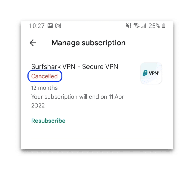Click the 25% battery percentage
194x170 pixels.
154,26
